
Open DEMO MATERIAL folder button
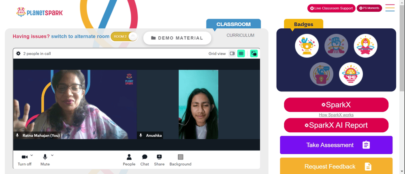[x=177, y=38]
